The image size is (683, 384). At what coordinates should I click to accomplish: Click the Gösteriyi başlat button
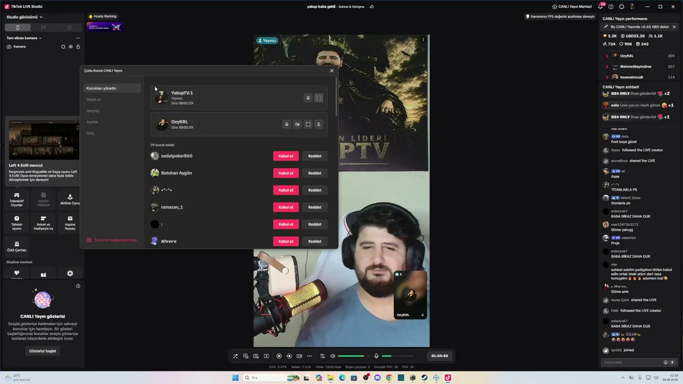click(x=43, y=351)
